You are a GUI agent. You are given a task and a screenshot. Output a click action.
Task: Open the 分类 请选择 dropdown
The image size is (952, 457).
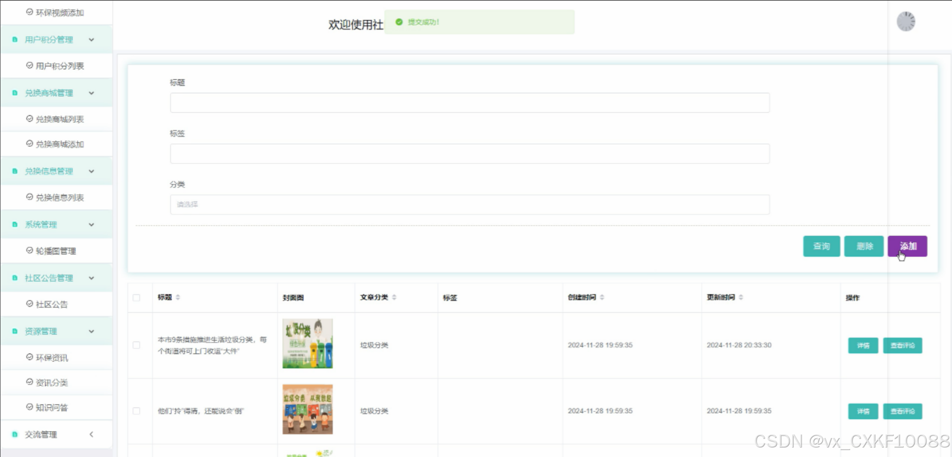click(x=470, y=205)
